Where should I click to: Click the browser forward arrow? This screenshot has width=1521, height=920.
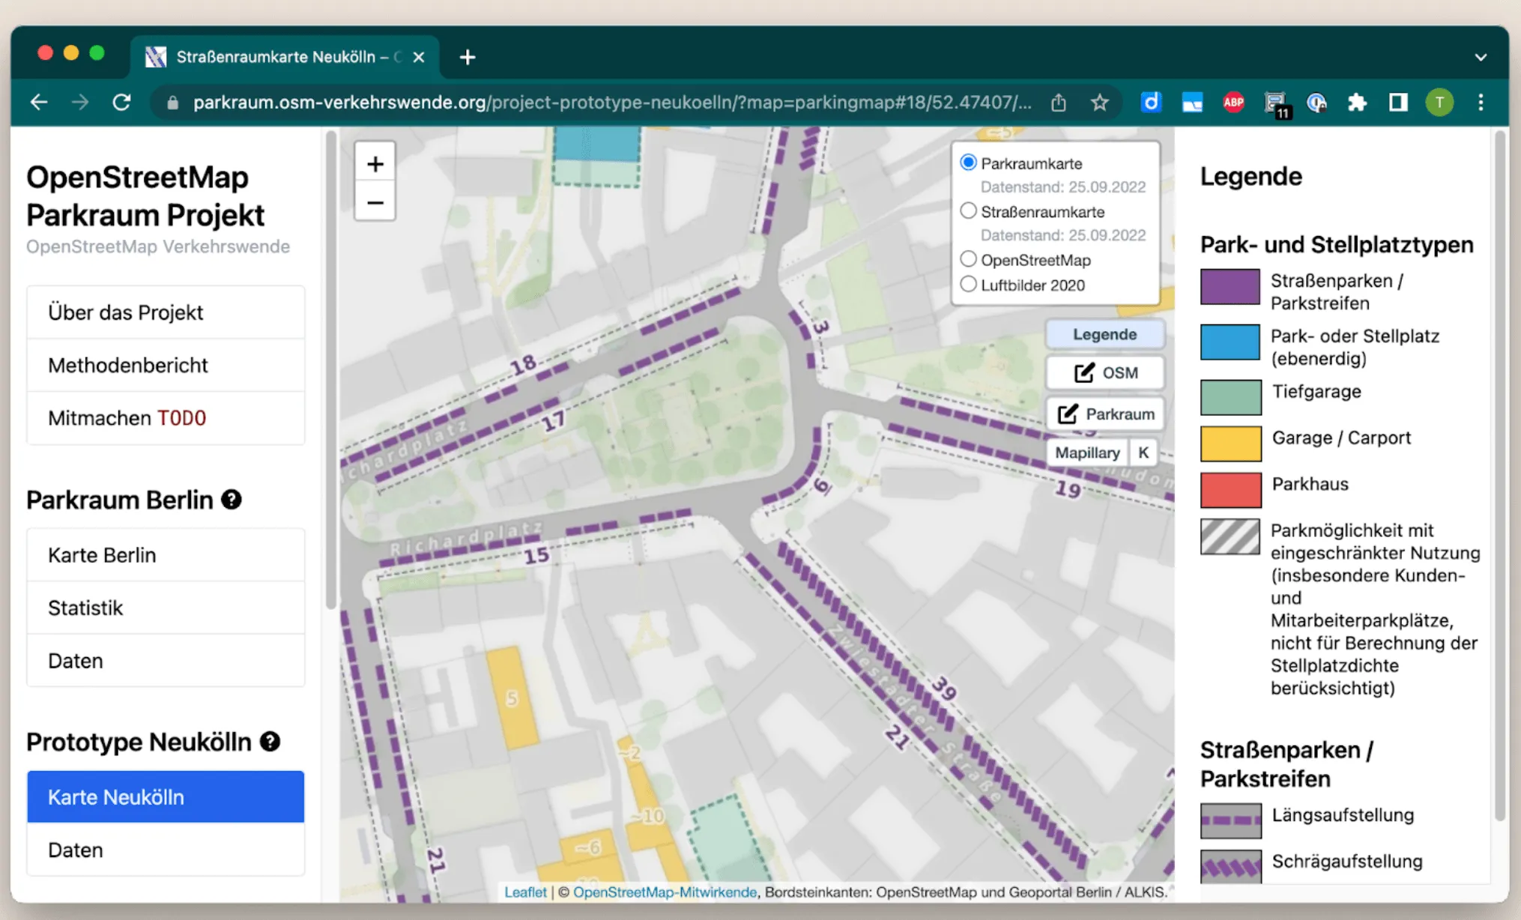(80, 102)
